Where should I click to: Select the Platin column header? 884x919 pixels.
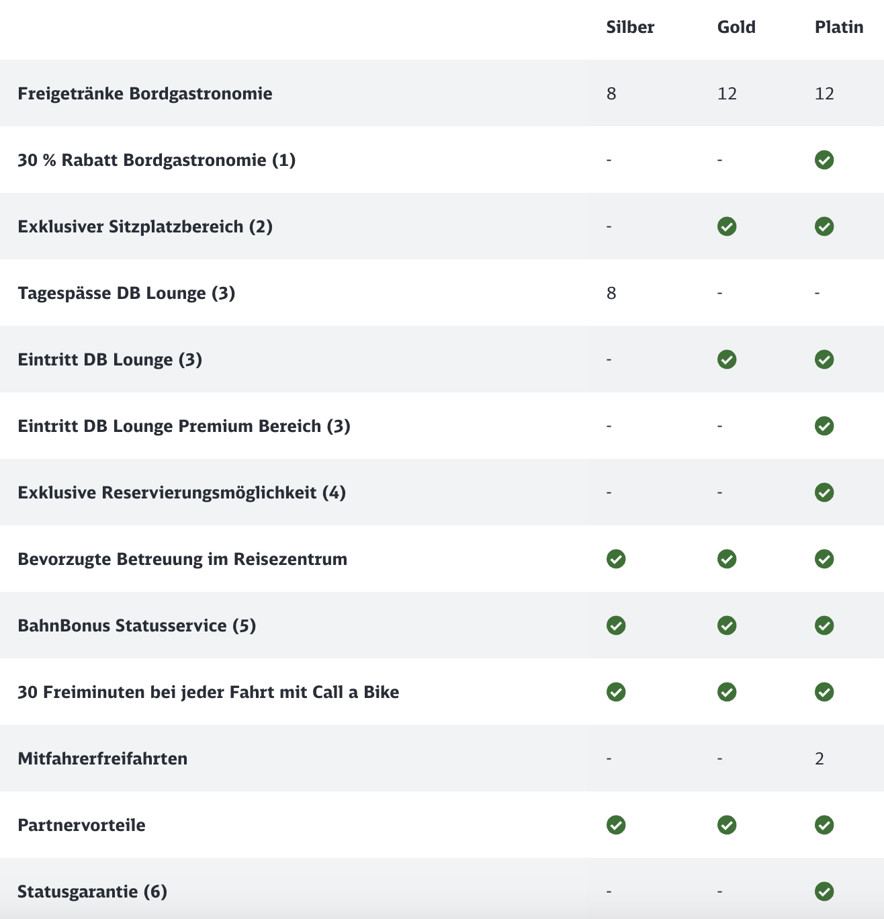coord(839,27)
